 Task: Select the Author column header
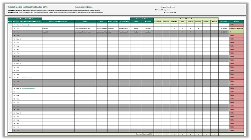pos(136,22)
